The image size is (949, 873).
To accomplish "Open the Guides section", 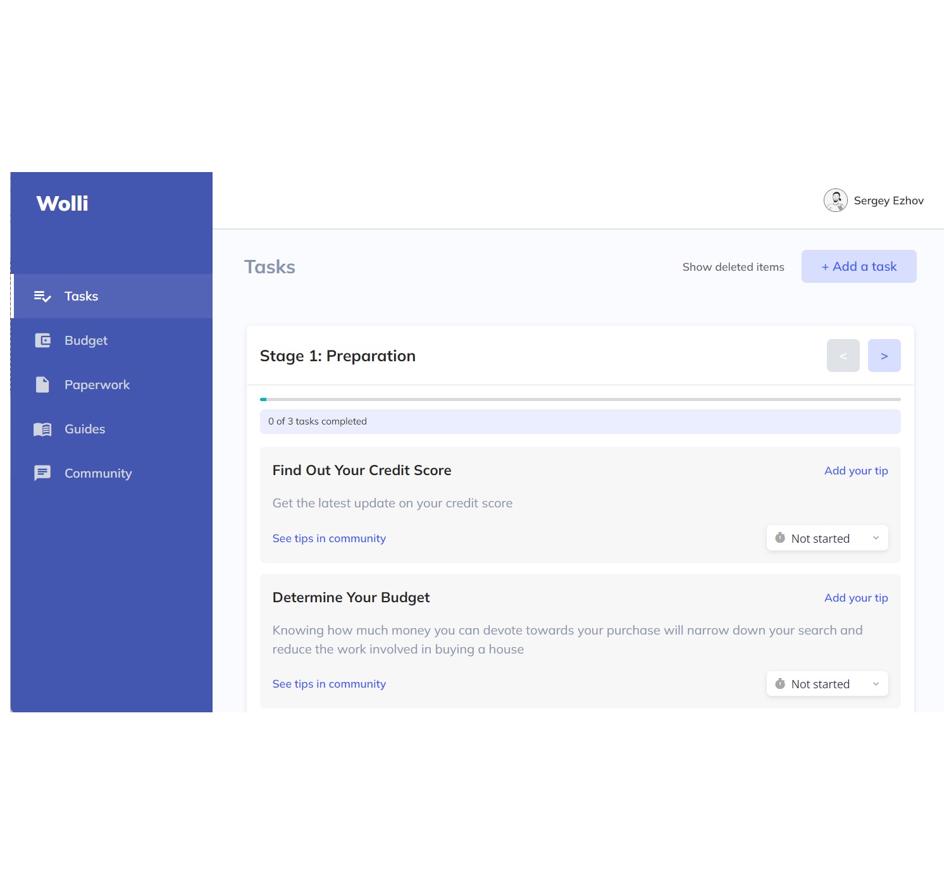I will click(x=113, y=429).
